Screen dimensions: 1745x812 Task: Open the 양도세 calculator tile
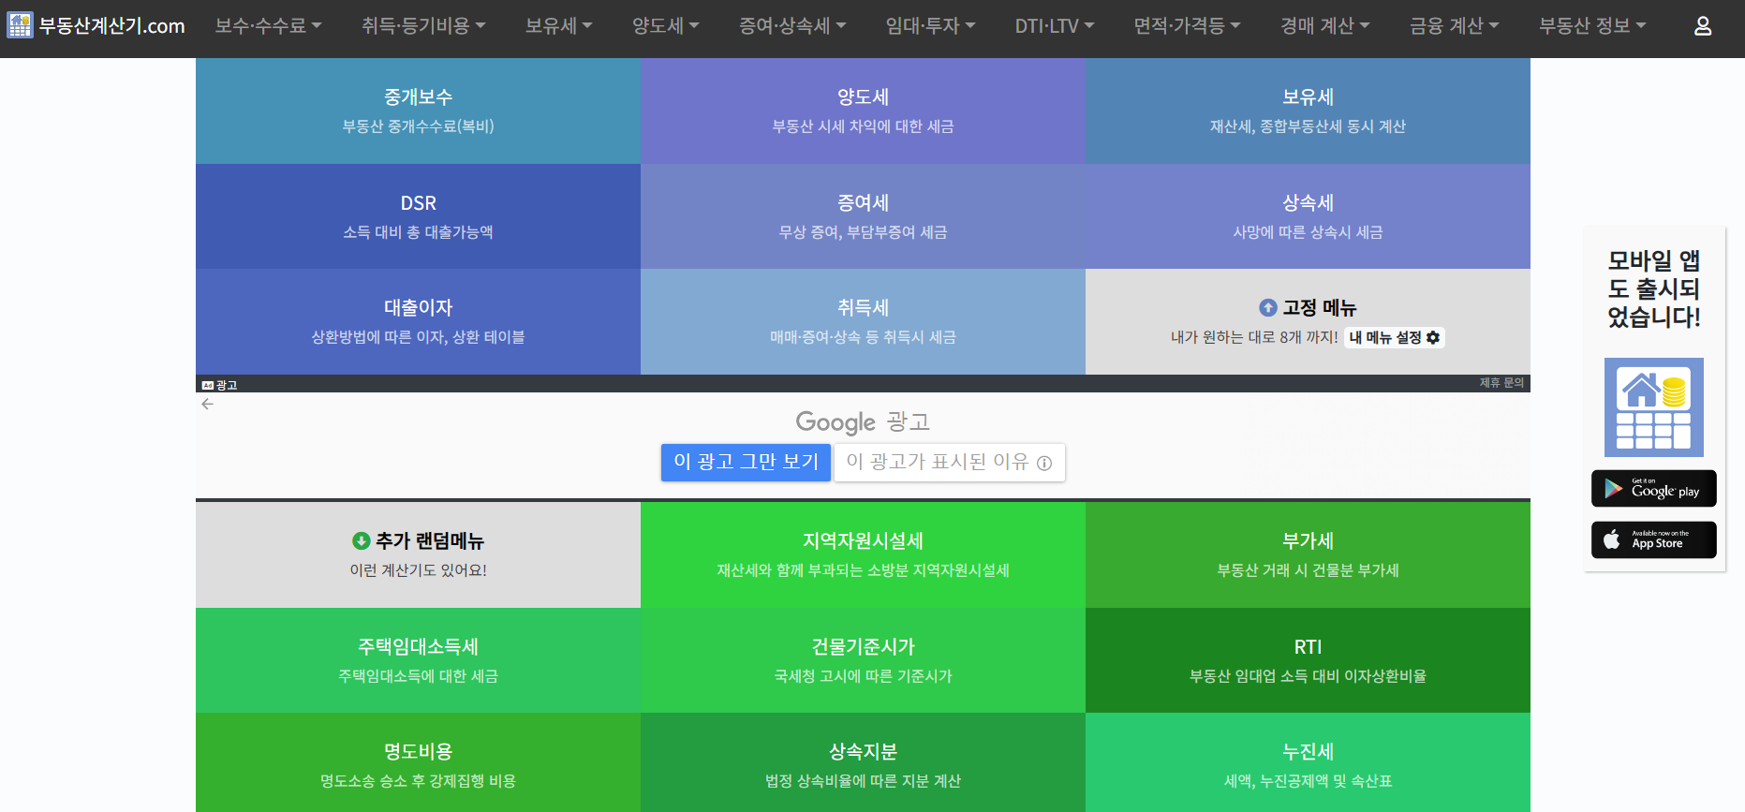point(863,111)
